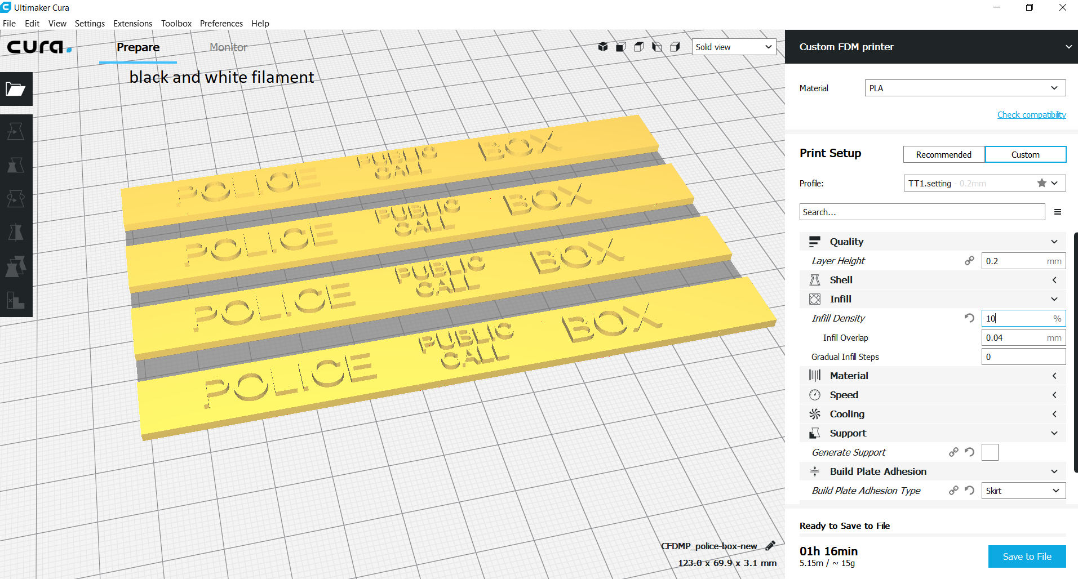Open the Edit menu
1078x579 pixels.
pyautogui.click(x=32, y=24)
